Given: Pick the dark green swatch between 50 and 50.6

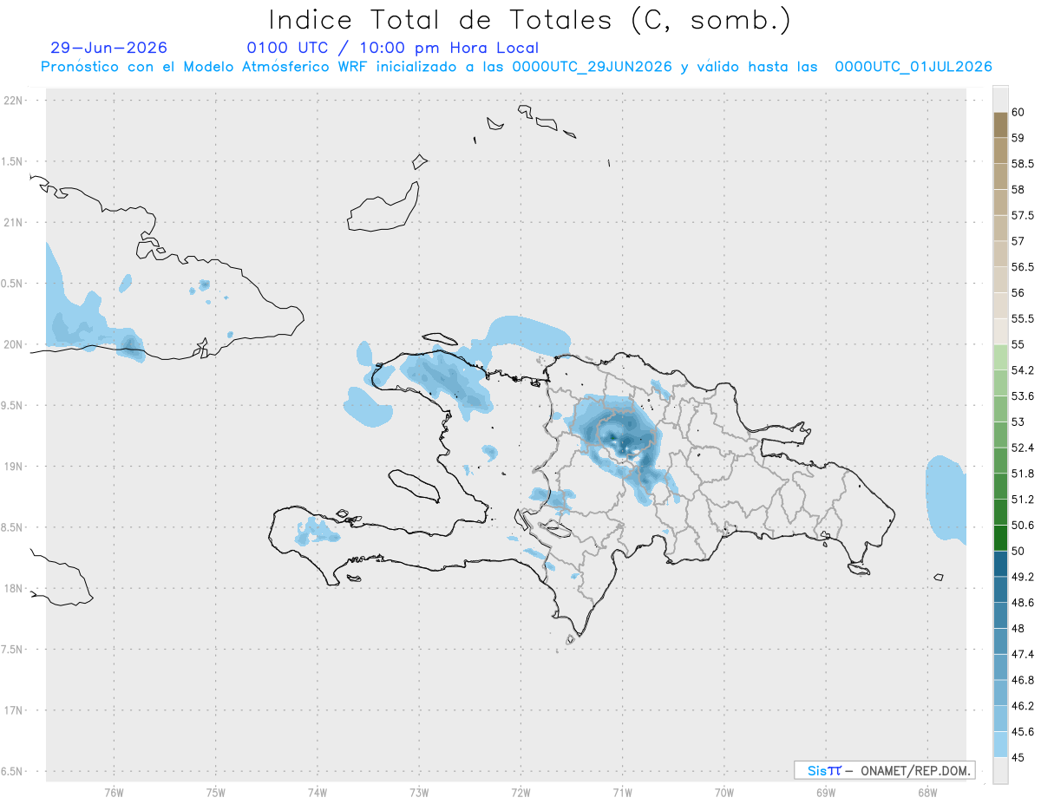Looking at the screenshot, I should coord(1000,538).
